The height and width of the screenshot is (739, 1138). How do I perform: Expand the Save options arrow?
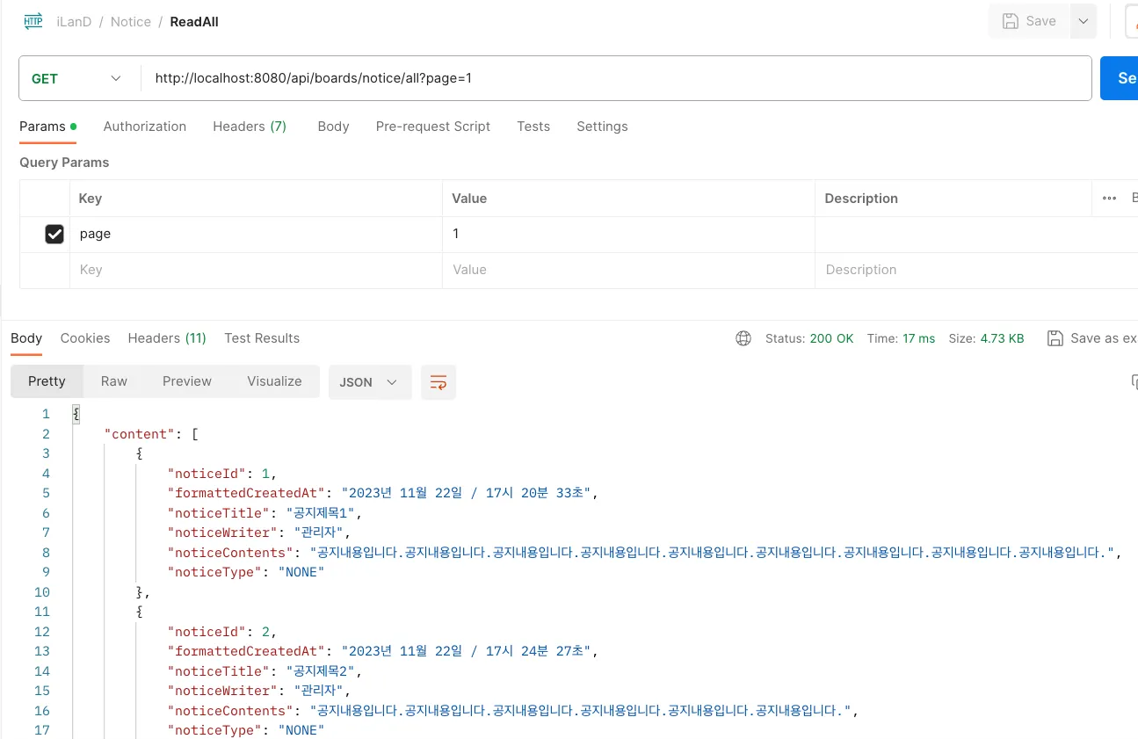click(x=1084, y=21)
